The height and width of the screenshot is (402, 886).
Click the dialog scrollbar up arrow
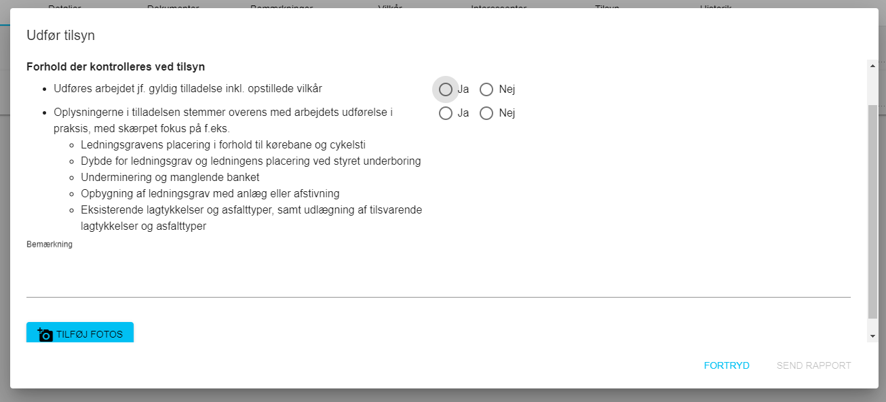coord(872,65)
